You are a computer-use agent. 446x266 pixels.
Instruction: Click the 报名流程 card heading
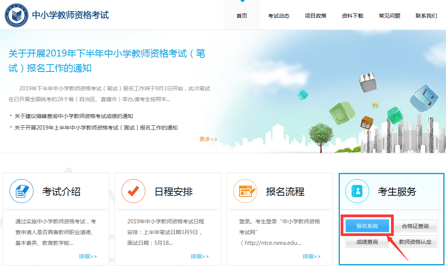tap(285, 192)
